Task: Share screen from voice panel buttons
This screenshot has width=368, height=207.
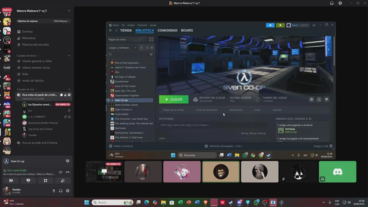Action: tap(28, 181)
